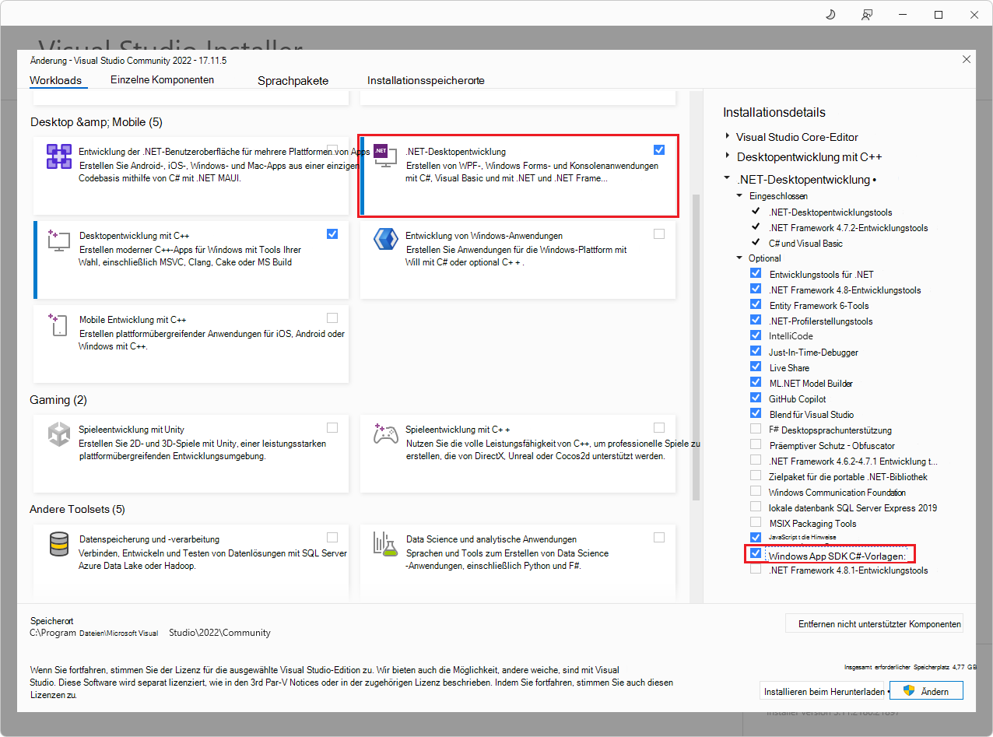Select Installieren beim Herunterladen option
Screen dimensions: 993x737
823,690
